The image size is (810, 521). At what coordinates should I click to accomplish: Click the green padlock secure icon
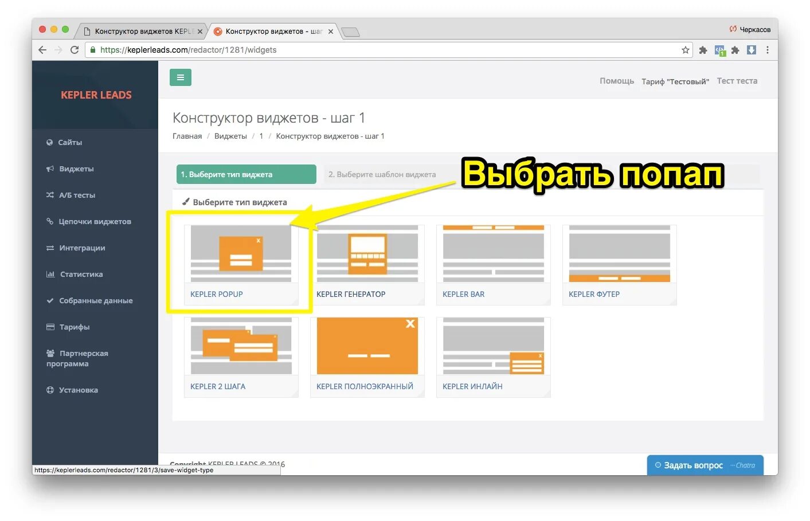[x=93, y=50]
